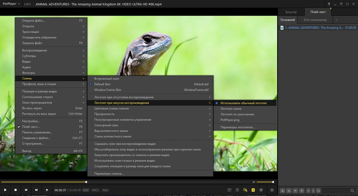This screenshot has height=196, width=358.
Task: Switch to the 'Браузер' tab
Action: [x=291, y=12]
